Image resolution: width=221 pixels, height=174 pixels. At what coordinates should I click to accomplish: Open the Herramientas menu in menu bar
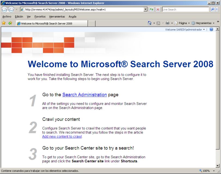(x=57, y=17)
